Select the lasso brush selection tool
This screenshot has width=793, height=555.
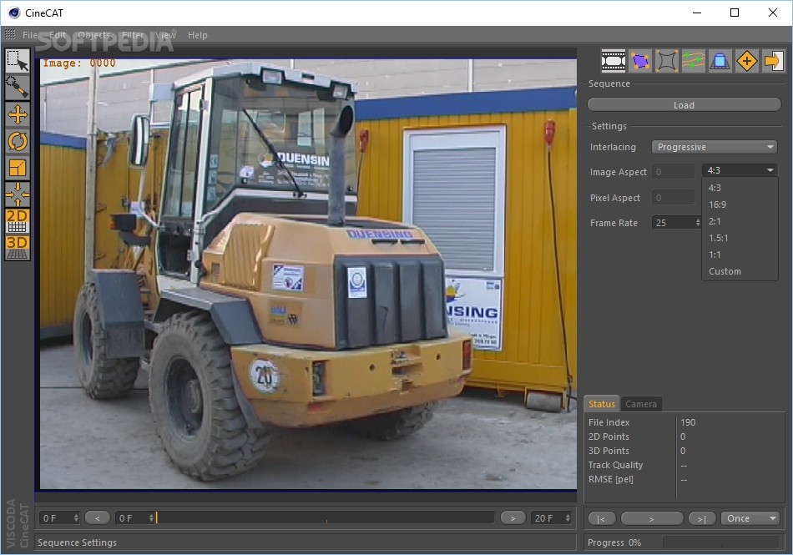coord(18,88)
